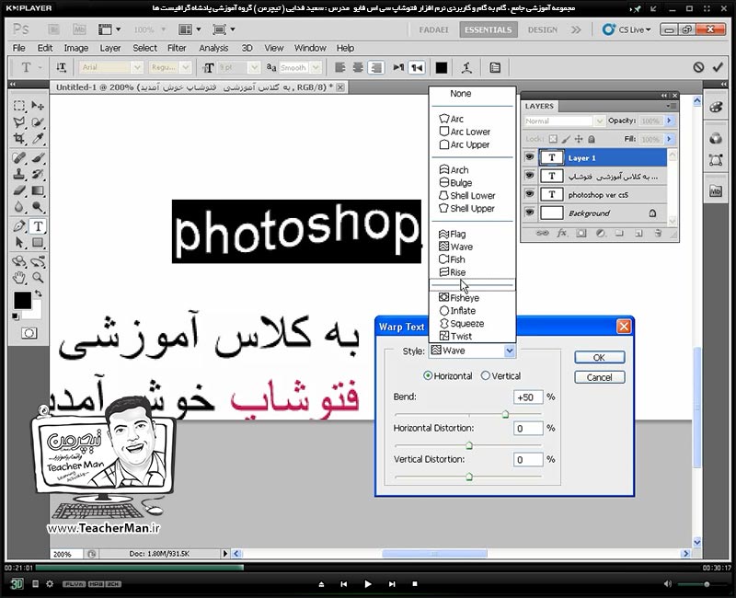Open the font size dropdown
Image resolution: width=736 pixels, height=598 pixels.
tap(255, 67)
